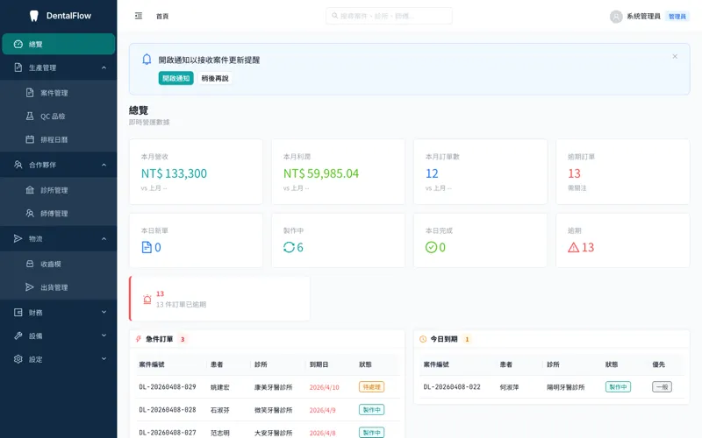Image resolution: width=702 pixels, height=438 pixels.
Task: Open 診所管理 in the sidebar
Action: 58,190
